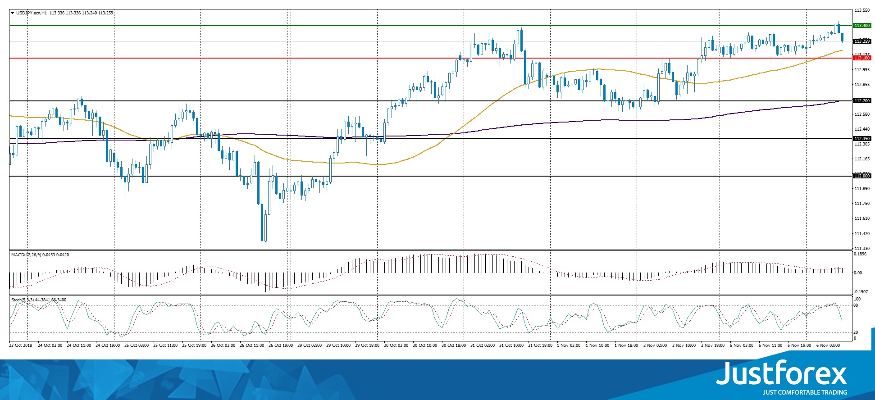Click the MACD scale value 0.1896
The width and height of the screenshot is (875, 400).
[860, 254]
